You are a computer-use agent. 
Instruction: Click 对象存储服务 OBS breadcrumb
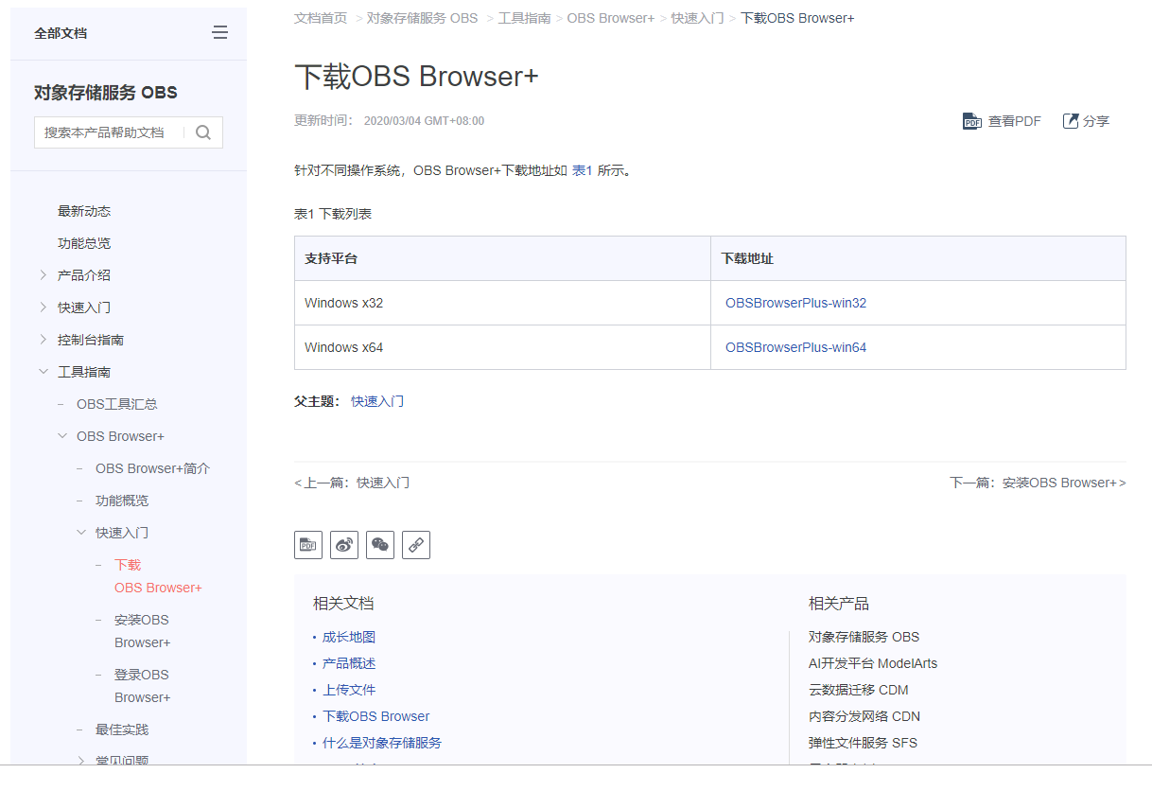[x=422, y=18]
